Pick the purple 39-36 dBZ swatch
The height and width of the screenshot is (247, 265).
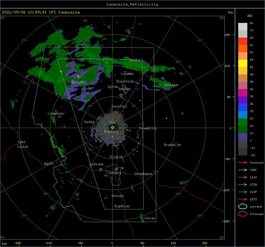(243, 100)
